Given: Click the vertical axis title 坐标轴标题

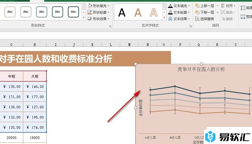Looking at the screenshot, I should point(141,107).
